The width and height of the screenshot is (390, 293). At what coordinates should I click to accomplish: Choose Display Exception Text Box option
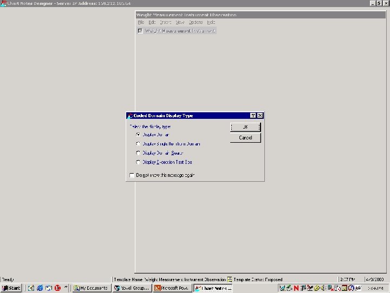click(138, 162)
